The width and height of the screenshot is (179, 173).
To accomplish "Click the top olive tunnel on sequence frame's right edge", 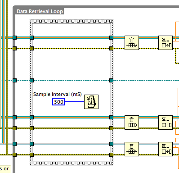I will 111,48.
